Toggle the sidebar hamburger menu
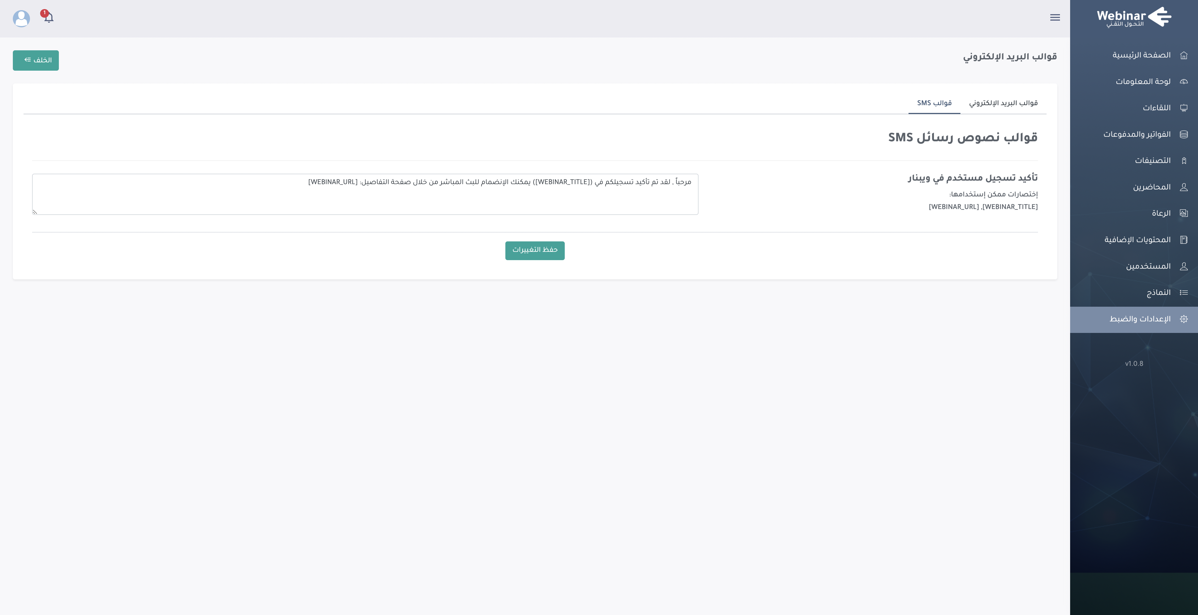The width and height of the screenshot is (1198, 615). [1055, 17]
